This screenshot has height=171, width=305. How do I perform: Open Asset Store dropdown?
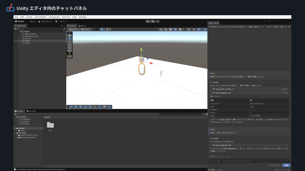pyautogui.click(x=45, y=21)
